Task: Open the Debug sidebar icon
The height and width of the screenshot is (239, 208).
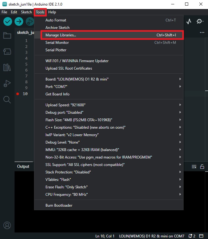Action: [7, 84]
